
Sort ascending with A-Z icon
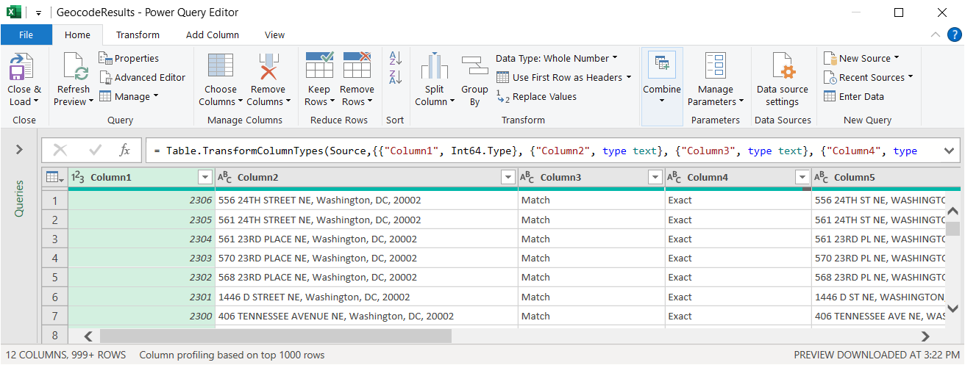(395, 58)
